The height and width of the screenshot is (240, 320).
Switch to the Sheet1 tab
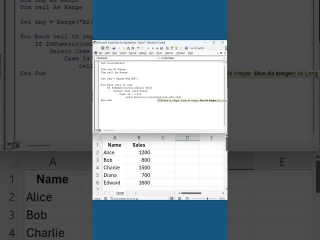coord(120,193)
